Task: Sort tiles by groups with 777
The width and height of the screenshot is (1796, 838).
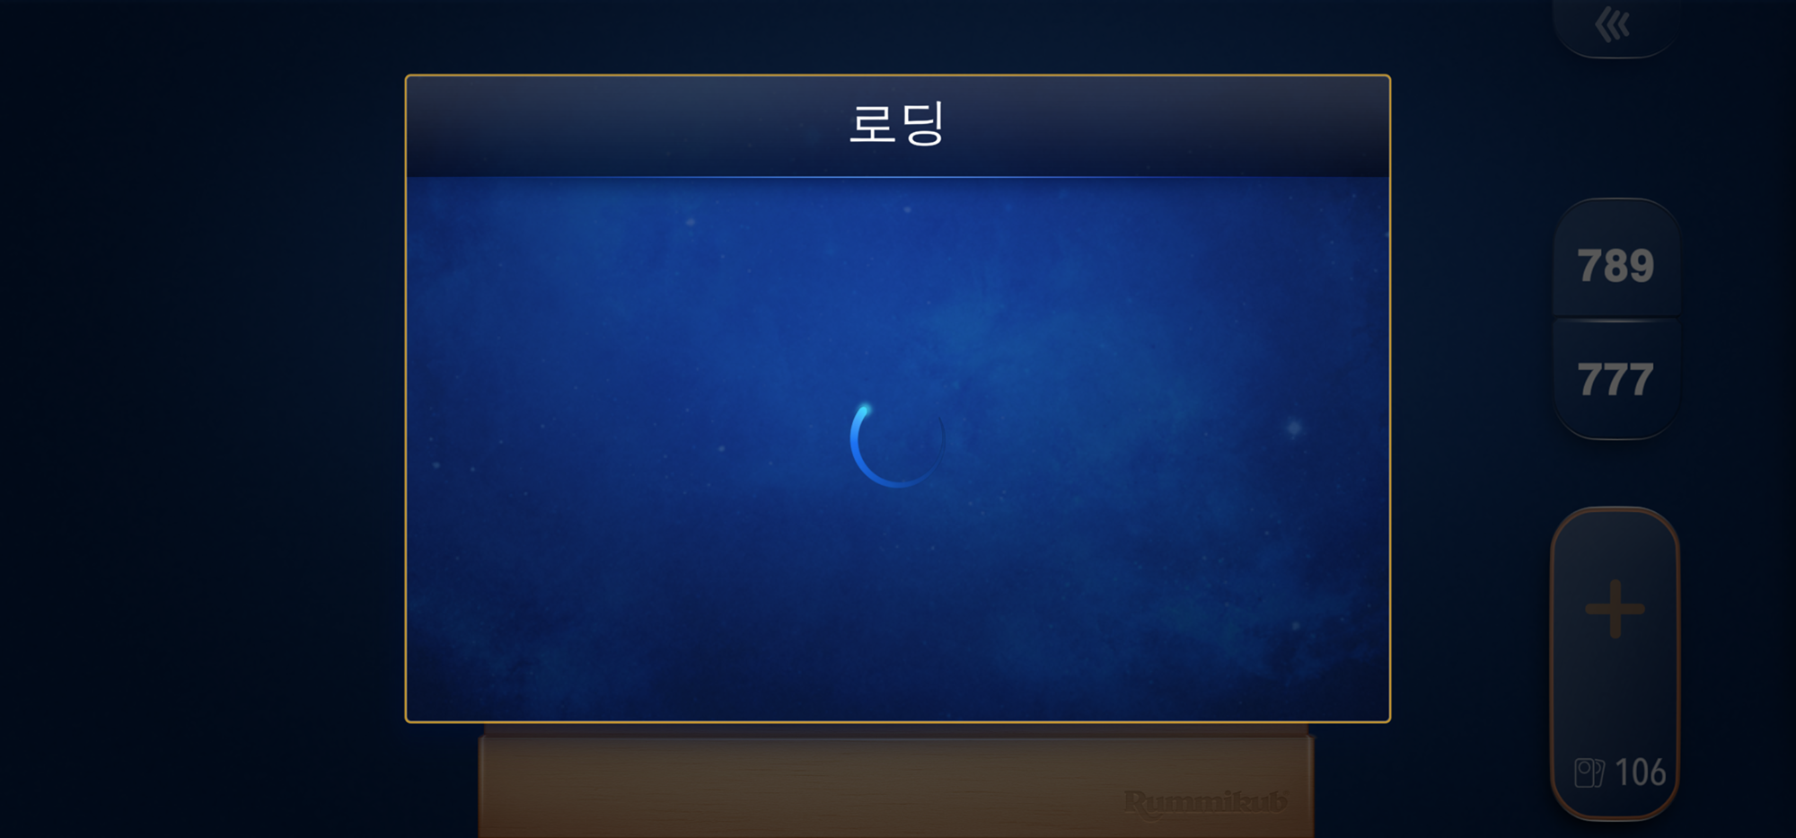Action: (1616, 379)
